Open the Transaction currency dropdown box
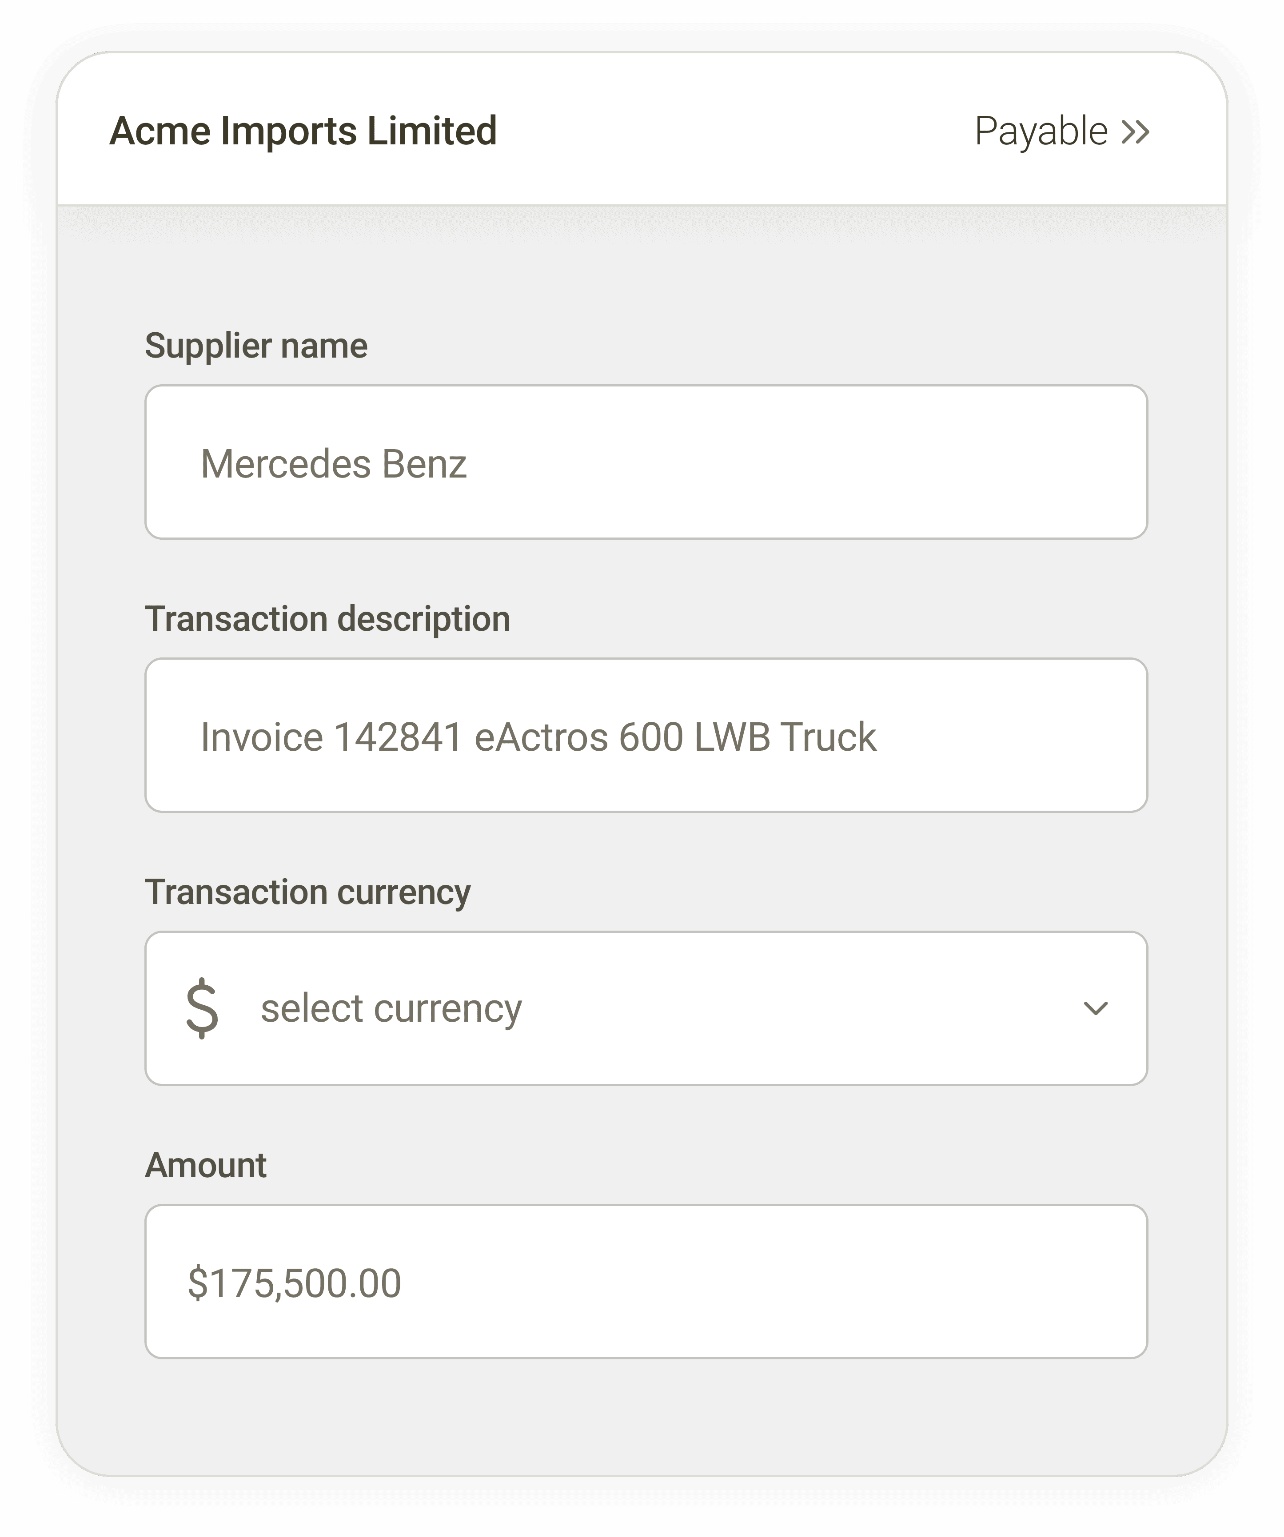This screenshot has width=1284, height=1537. [x=646, y=1008]
